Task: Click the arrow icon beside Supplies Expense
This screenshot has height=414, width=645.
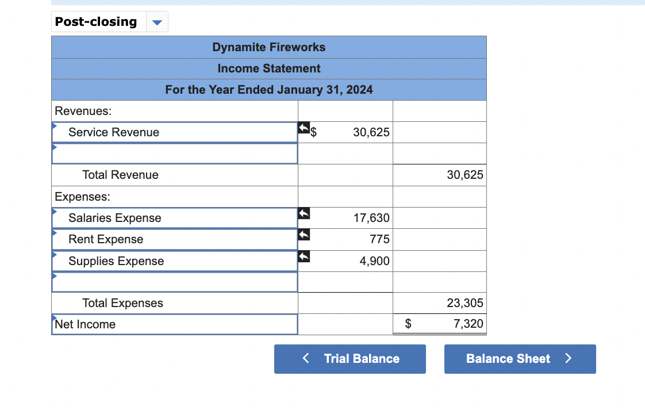Action: [x=304, y=256]
